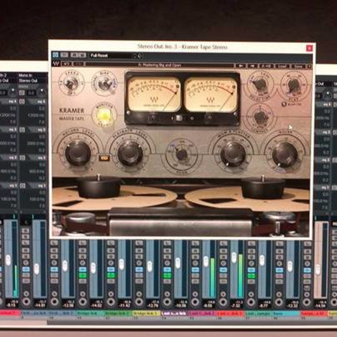Viewport: 337px width, 337px height.
Task: Flip the Bias toggle switch
Action: tap(104, 84)
